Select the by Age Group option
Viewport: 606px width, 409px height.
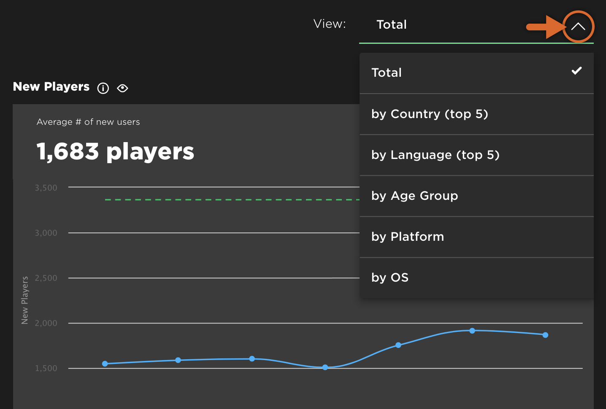414,196
